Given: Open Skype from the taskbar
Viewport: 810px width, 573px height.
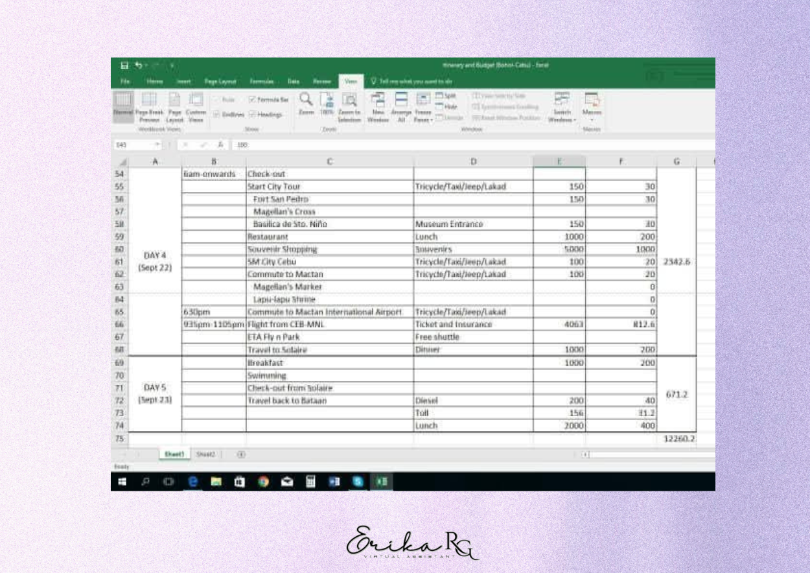Looking at the screenshot, I should pos(357,482).
